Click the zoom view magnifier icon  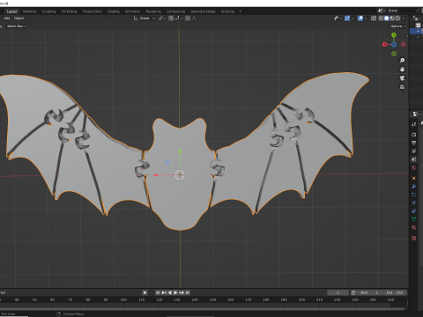(x=402, y=61)
